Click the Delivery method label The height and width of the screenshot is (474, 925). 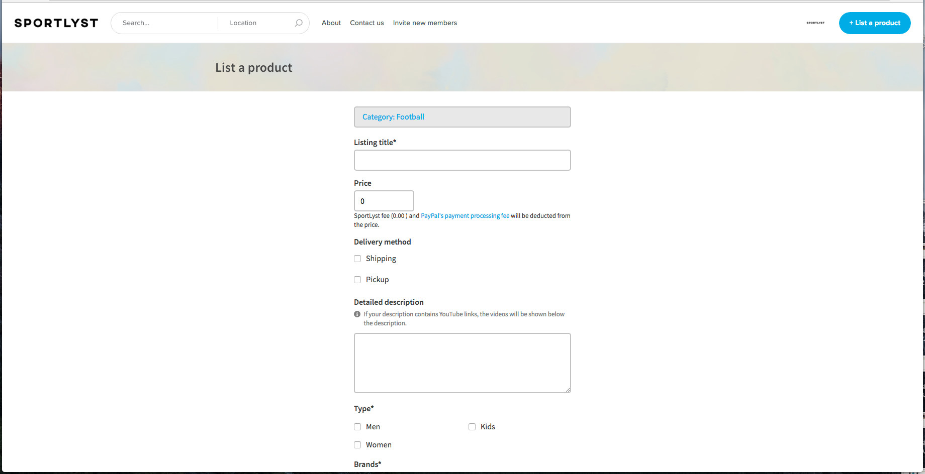click(382, 242)
